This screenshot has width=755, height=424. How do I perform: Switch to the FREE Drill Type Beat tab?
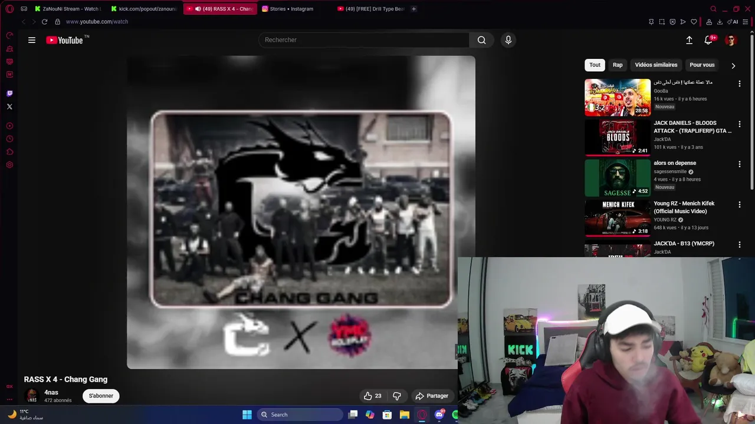pos(372,9)
